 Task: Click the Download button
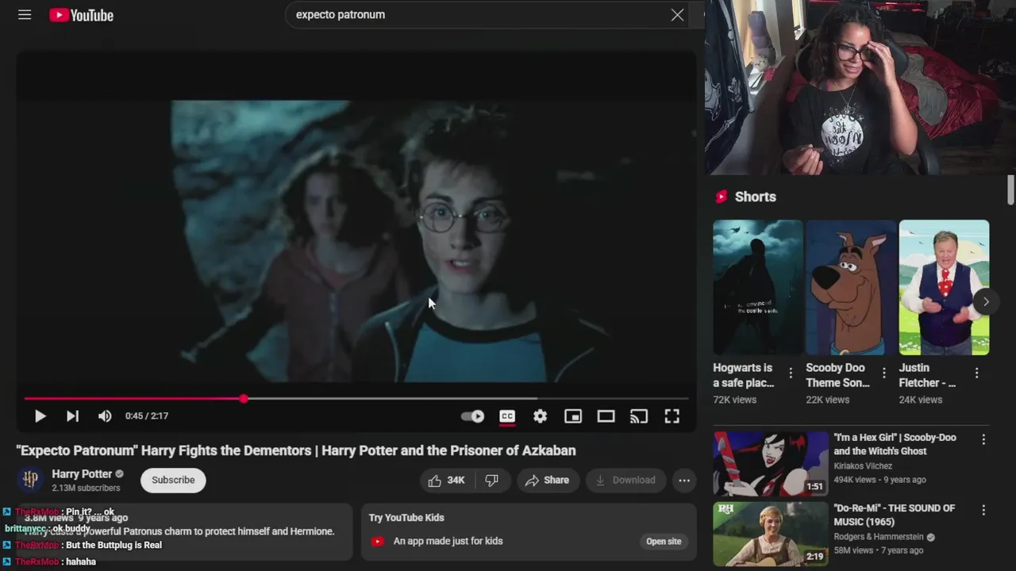click(625, 480)
